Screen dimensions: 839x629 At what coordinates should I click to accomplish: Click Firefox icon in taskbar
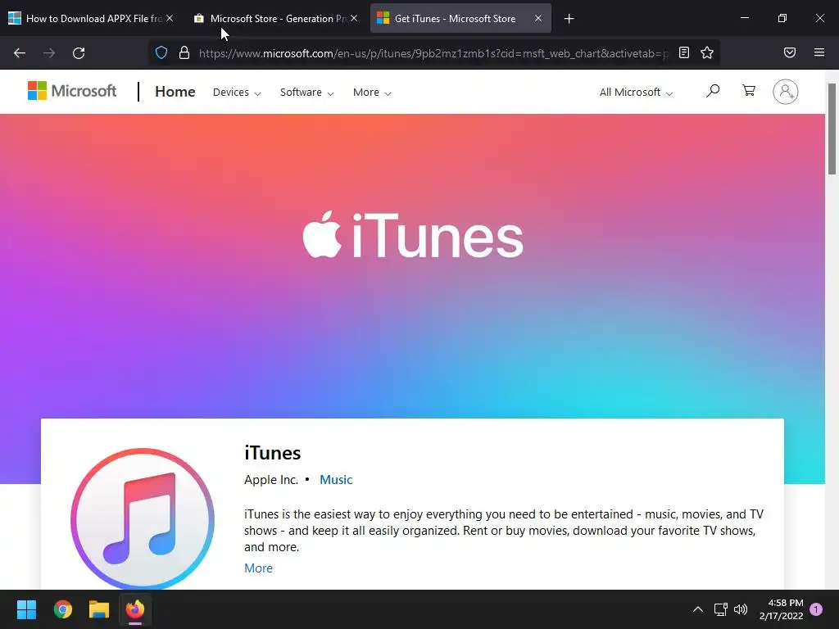(135, 609)
